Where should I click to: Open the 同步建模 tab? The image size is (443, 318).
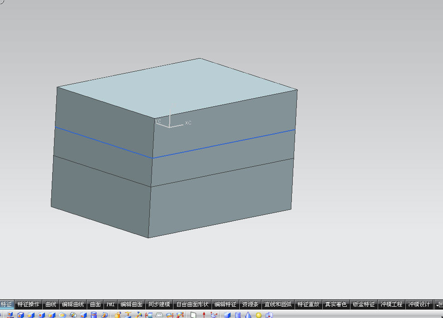[x=159, y=304]
